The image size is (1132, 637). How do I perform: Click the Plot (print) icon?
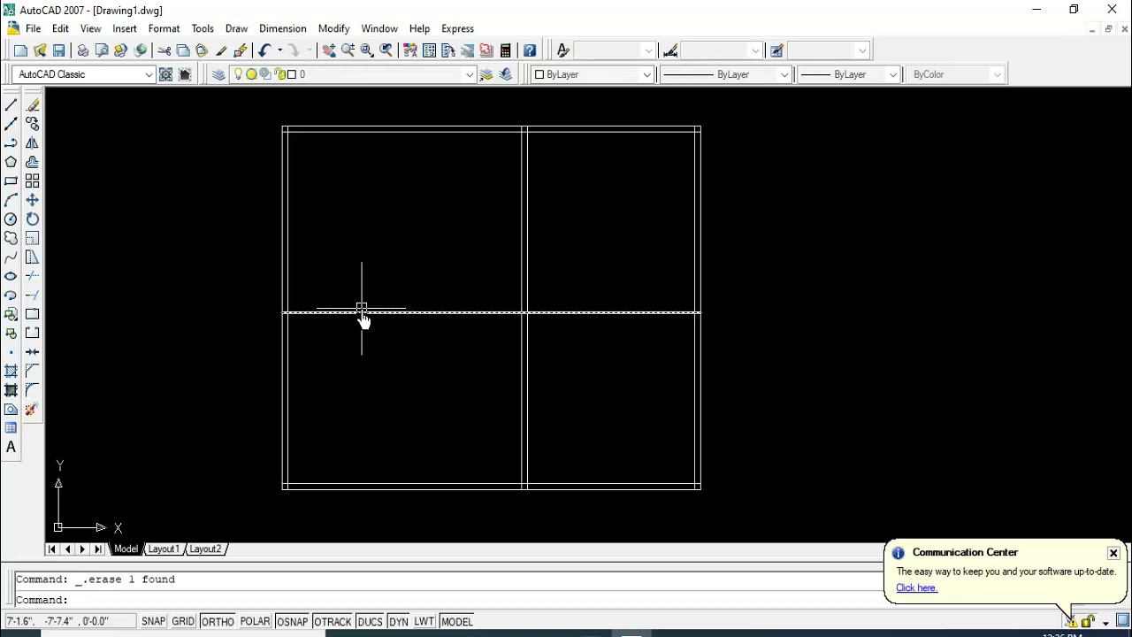click(83, 50)
